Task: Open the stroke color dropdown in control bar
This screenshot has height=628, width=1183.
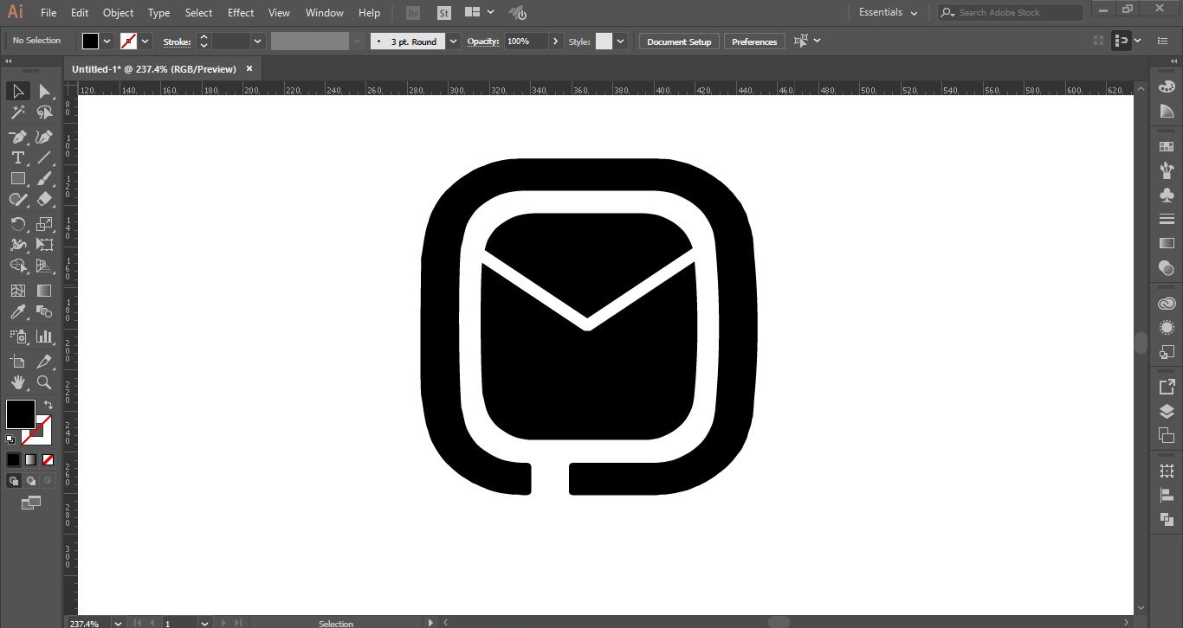Action: (x=145, y=41)
